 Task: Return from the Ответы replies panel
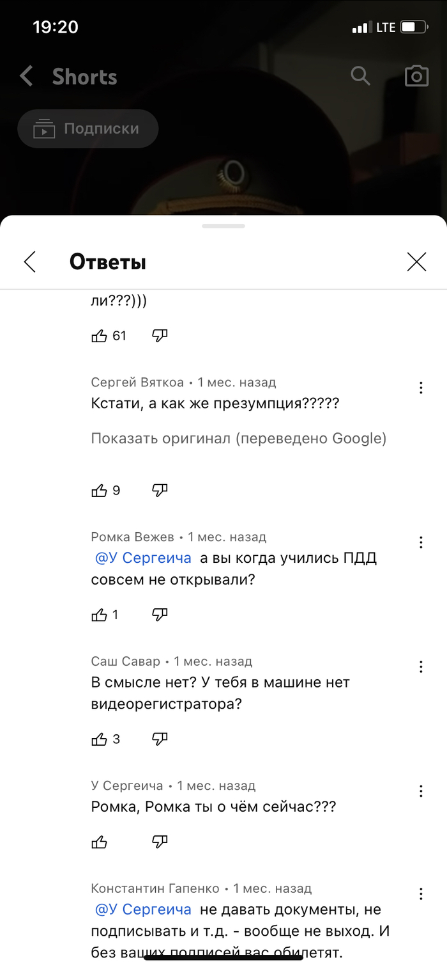coord(30,262)
